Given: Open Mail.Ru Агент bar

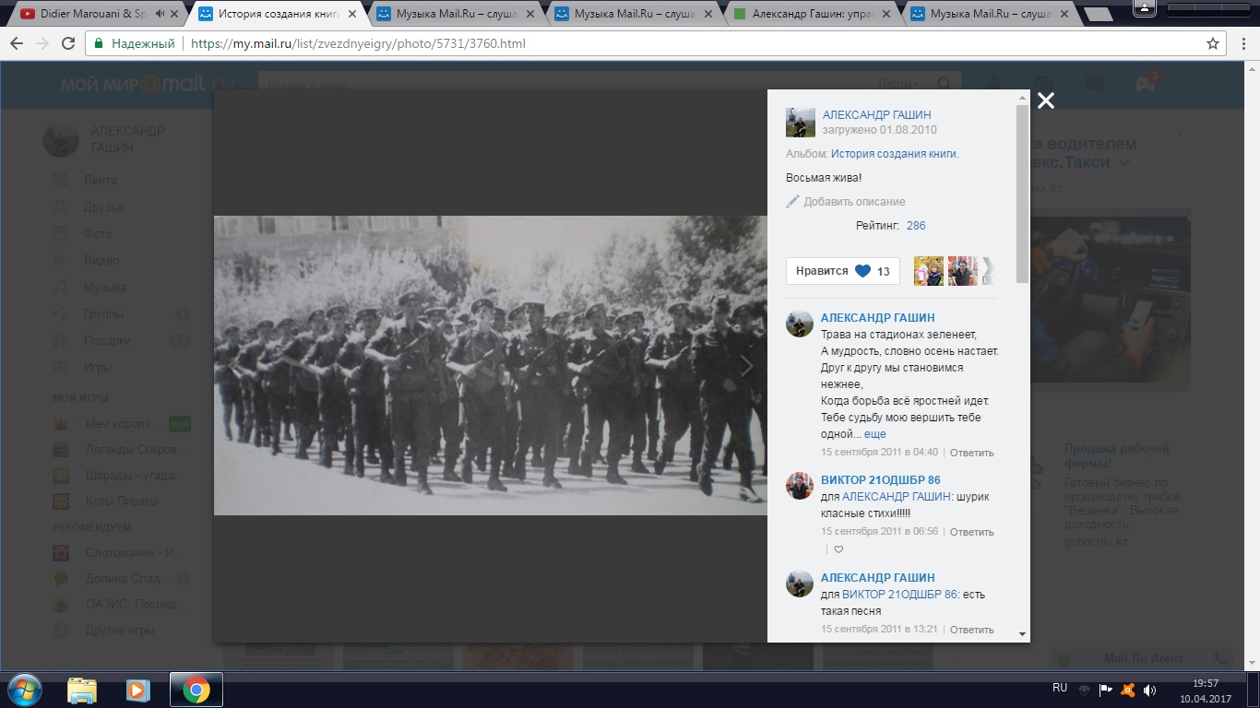Looking at the screenshot, I should [1142, 659].
